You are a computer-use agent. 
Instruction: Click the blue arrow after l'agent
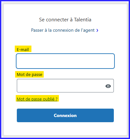[97, 30]
